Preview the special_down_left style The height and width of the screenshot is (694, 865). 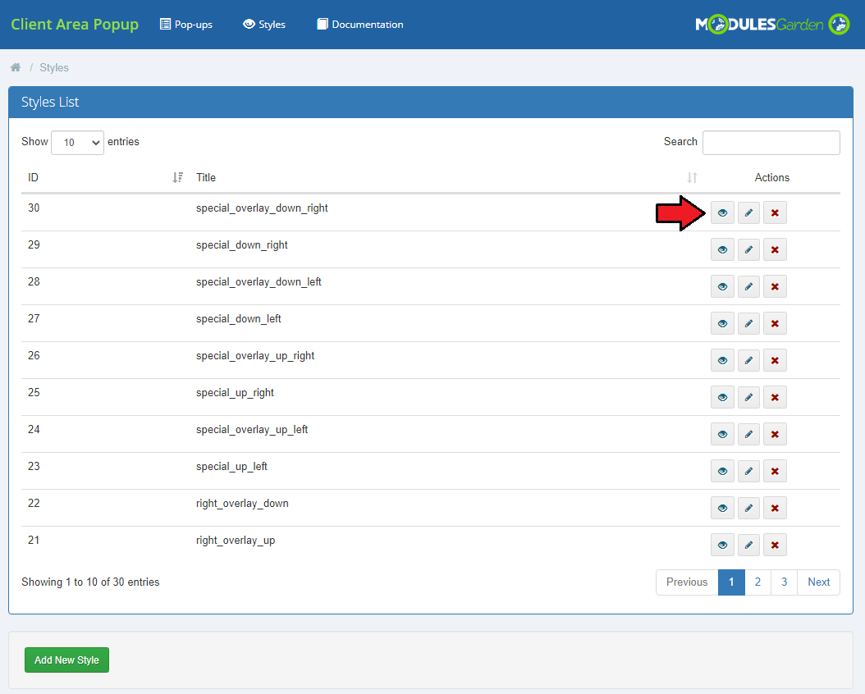(x=722, y=323)
